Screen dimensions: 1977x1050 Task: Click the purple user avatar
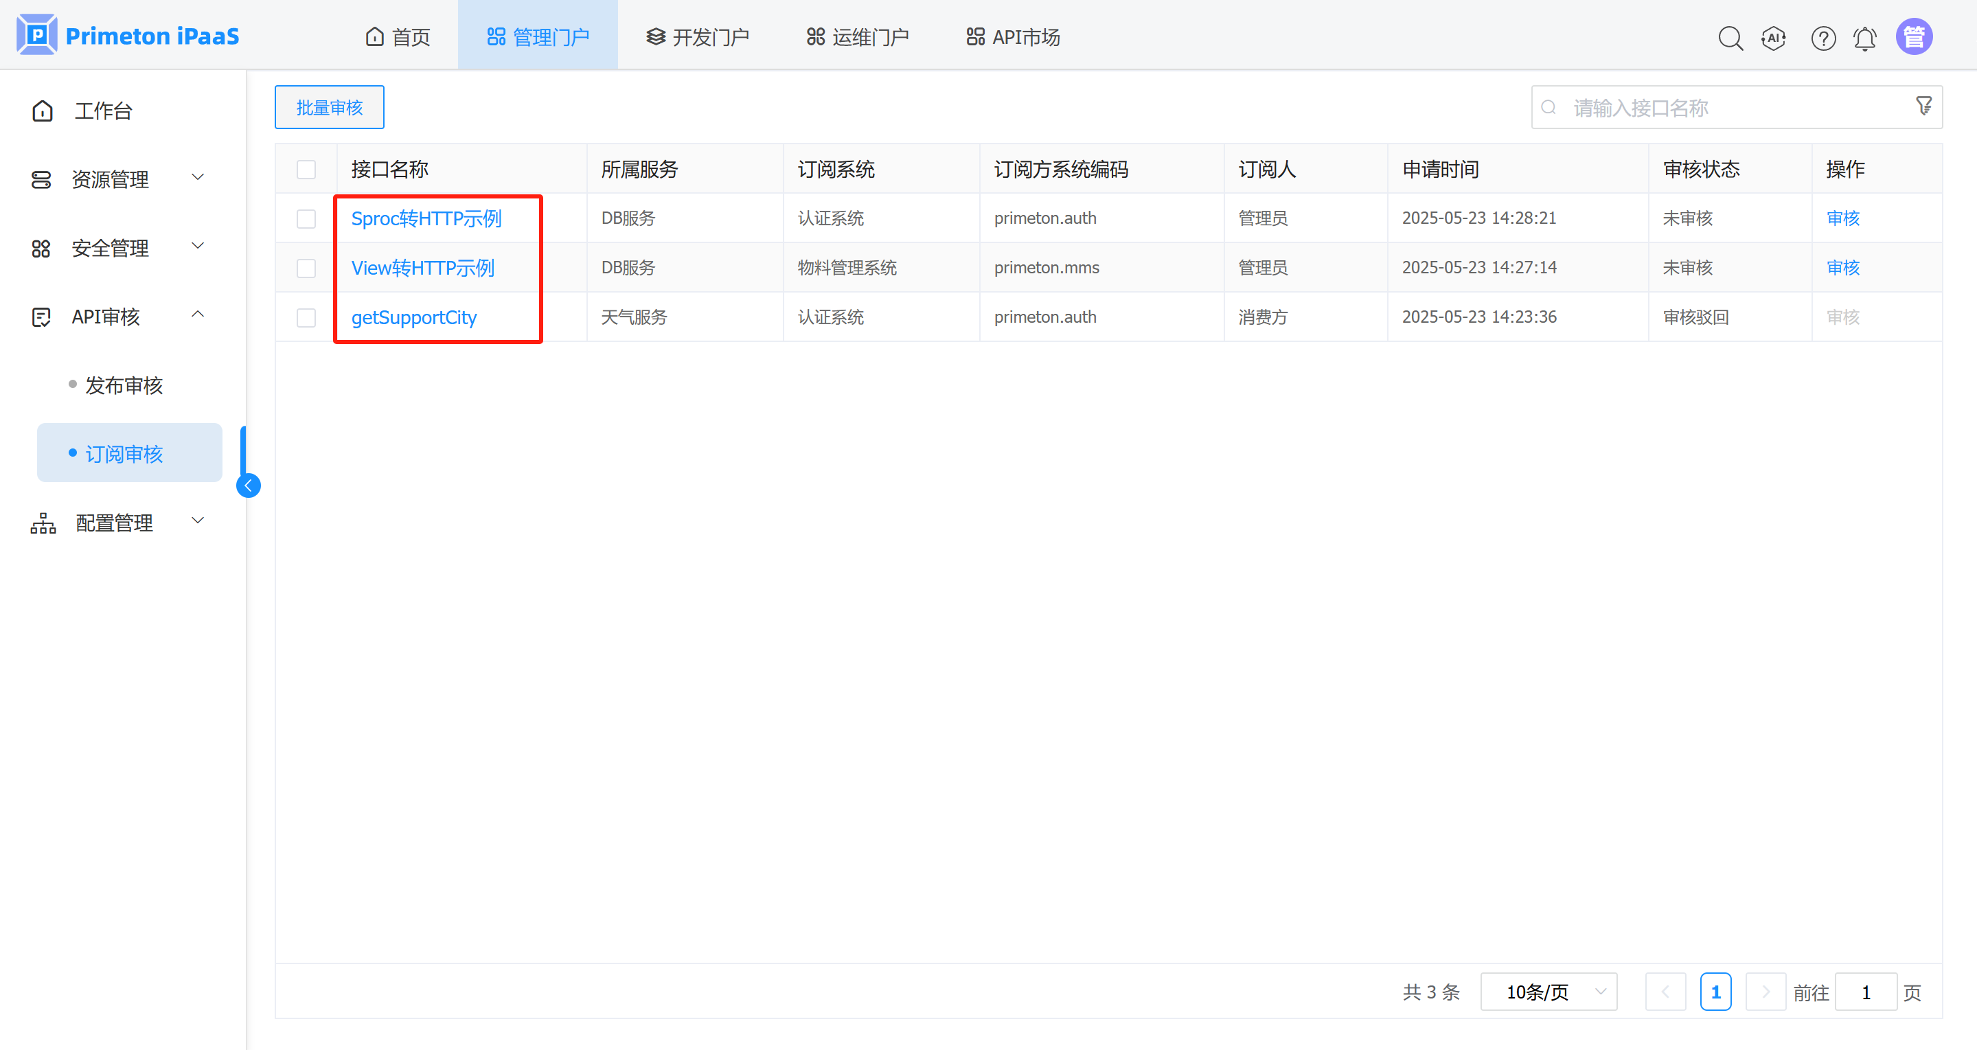pyautogui.click(x=1913, y=37)
